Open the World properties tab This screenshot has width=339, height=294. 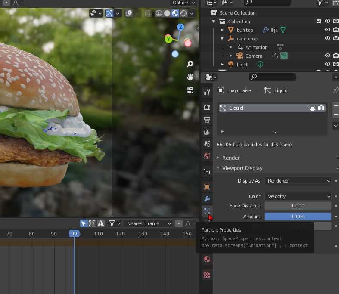(x=207, y=155)
